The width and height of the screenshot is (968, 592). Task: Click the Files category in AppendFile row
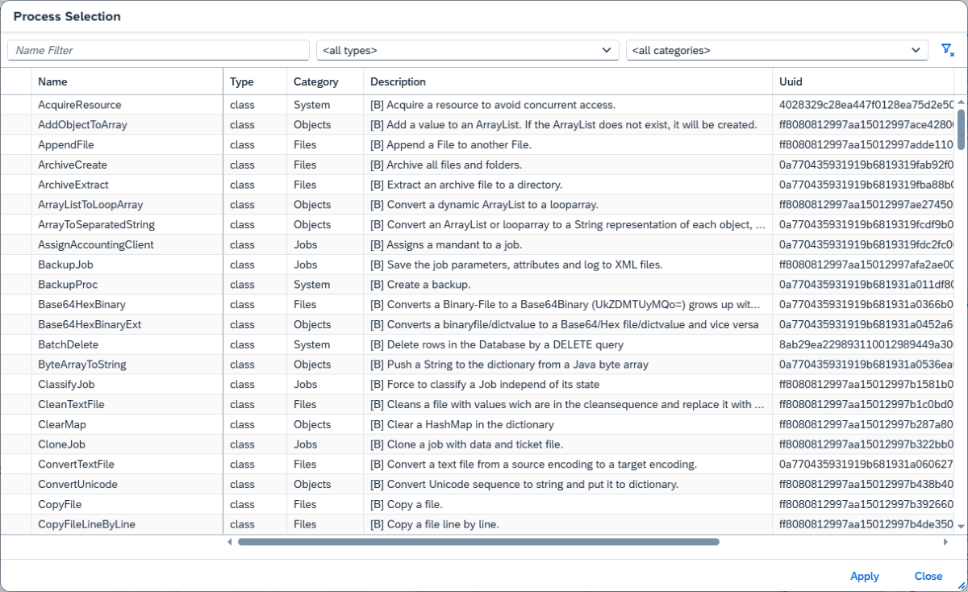click(305, 144)
